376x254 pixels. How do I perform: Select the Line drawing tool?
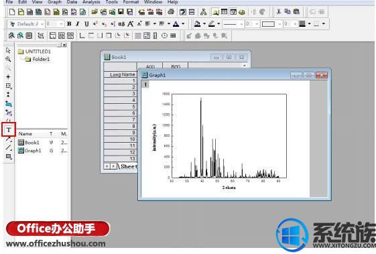(9, 147)
